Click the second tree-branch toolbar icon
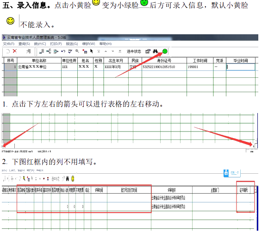262x233 pixels. [x=49, y=51]
